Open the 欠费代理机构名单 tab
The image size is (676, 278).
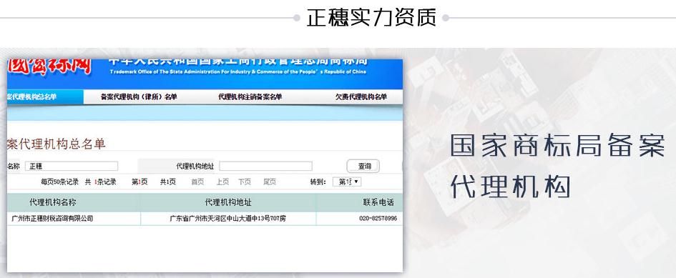[x=361, y=97]
